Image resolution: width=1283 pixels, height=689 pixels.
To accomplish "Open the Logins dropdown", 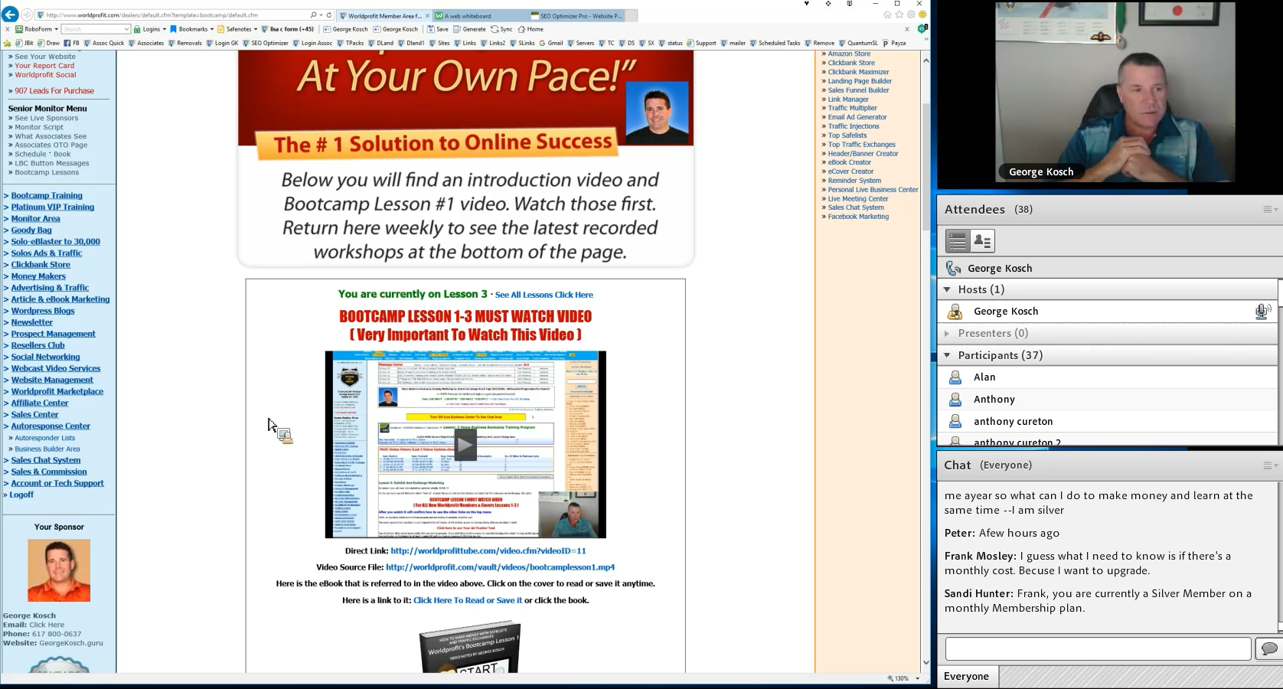I will tap(150, 29).
